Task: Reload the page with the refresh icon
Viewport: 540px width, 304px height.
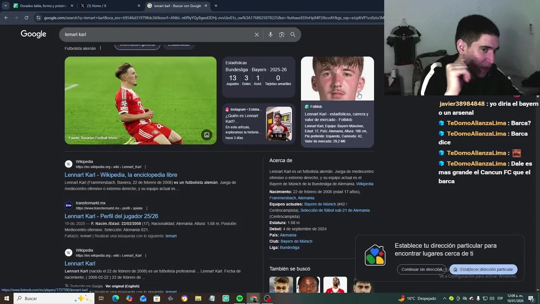Action: [26, 18]
